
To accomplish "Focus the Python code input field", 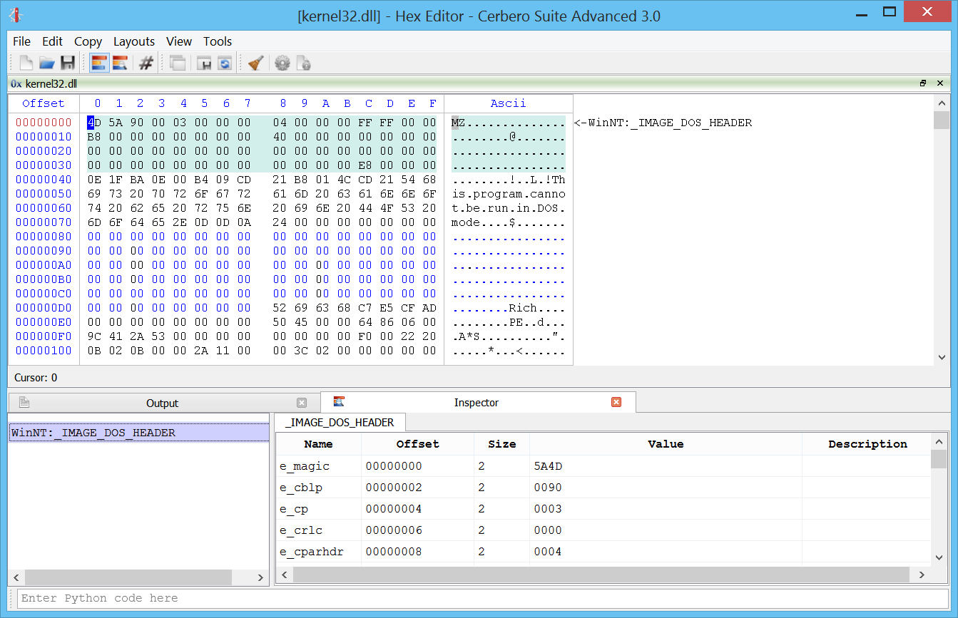I will 483,598.
